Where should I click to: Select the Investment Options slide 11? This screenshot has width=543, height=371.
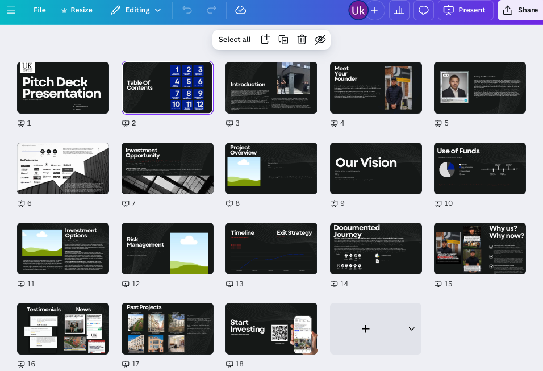pos(63,248)
